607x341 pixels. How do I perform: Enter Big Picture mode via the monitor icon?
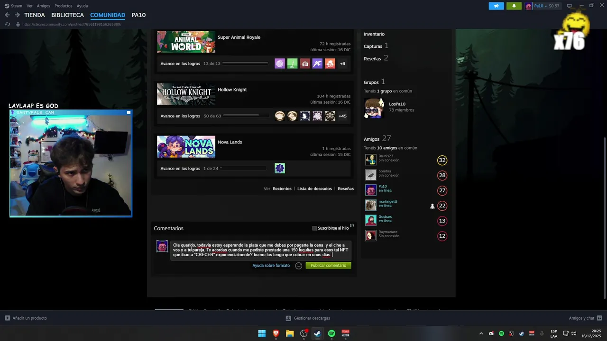(570, 6)
